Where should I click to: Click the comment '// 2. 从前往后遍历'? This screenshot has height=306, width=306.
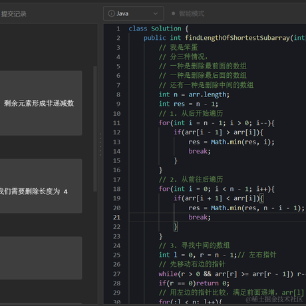tap(191, 180)
